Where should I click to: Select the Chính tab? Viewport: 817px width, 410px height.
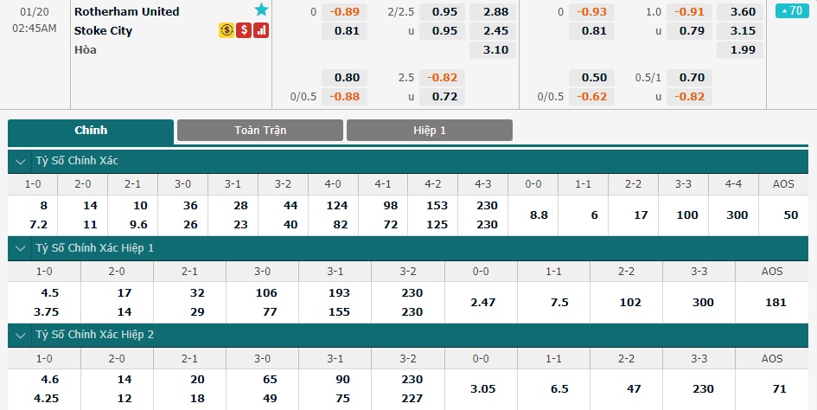tap(91, 131)
